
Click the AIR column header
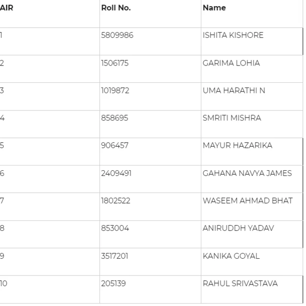7,8
